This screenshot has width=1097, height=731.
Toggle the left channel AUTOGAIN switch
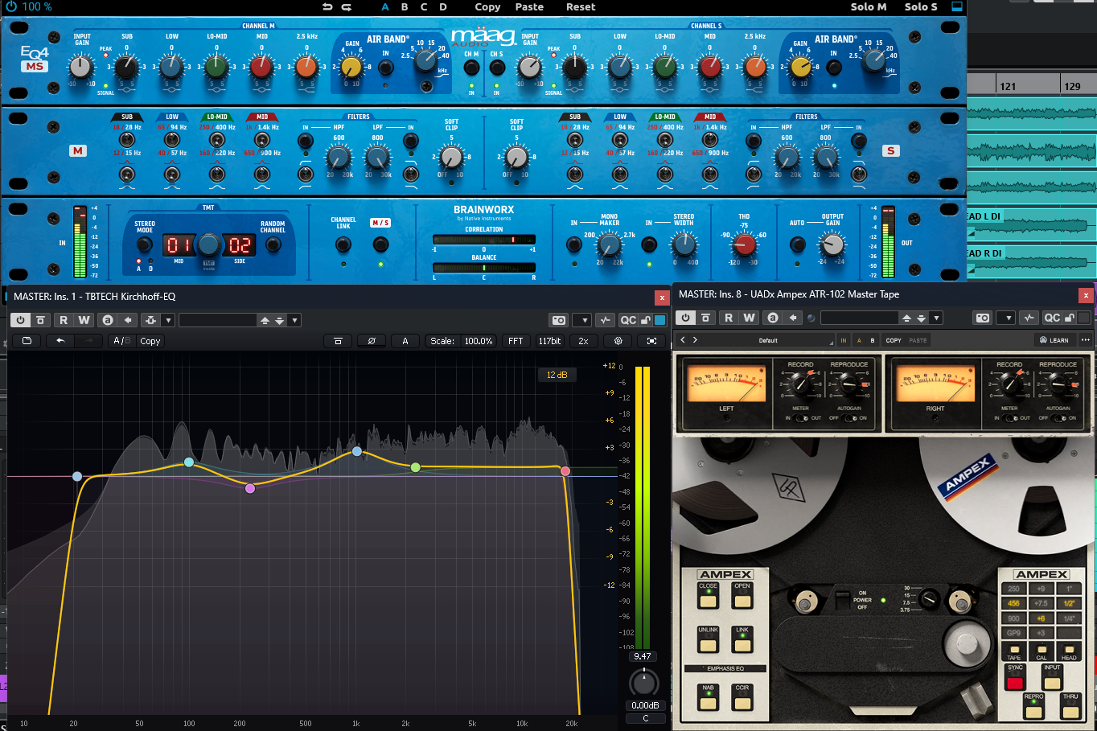pos(849,418)
